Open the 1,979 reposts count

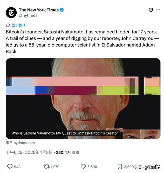tap(55, 167)
